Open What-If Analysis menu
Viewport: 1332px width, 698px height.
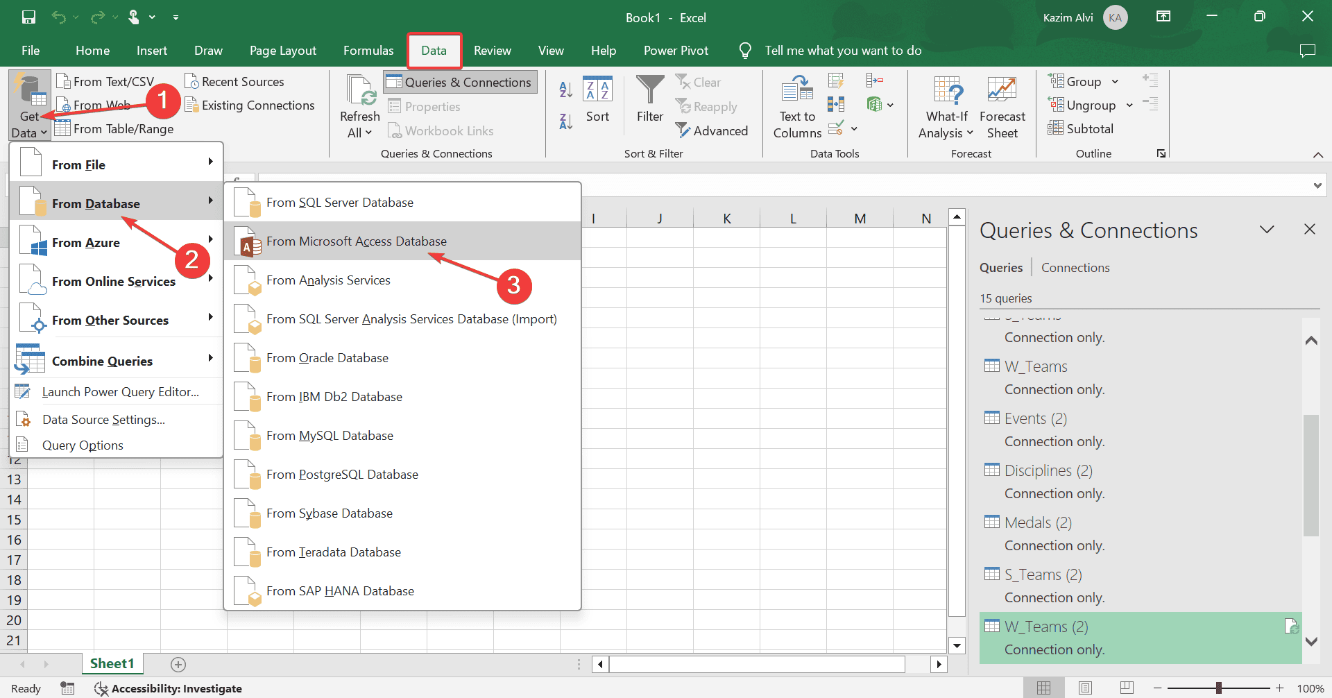[x=946, y=107]
